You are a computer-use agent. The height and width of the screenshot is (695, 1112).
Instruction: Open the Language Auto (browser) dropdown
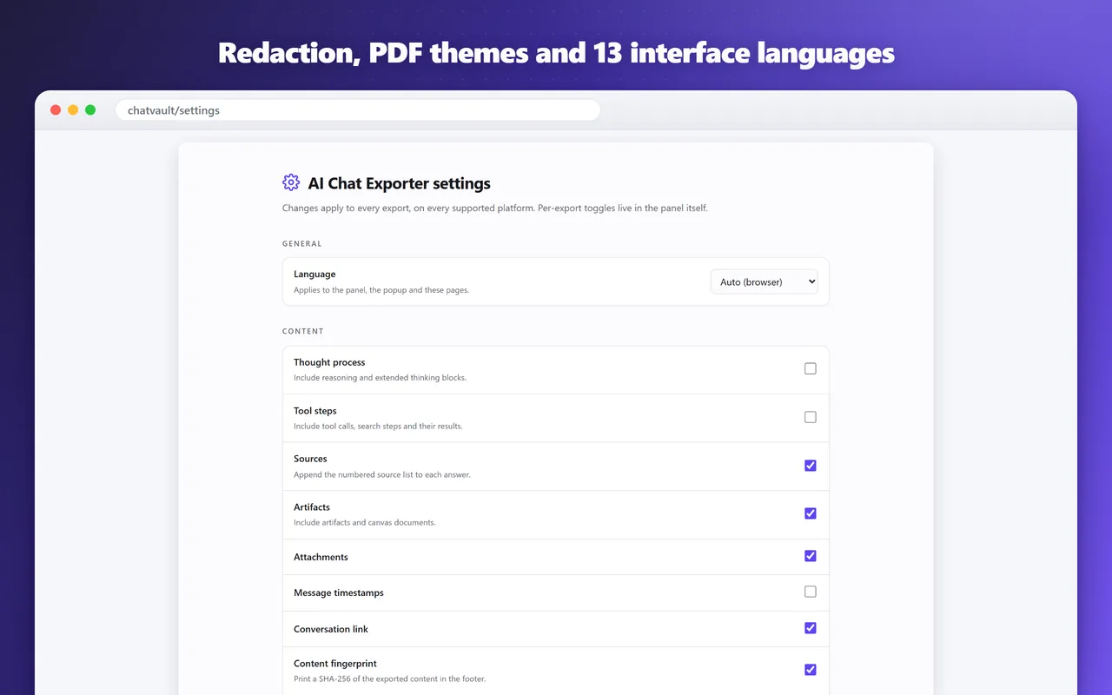(x=764, y=281)
